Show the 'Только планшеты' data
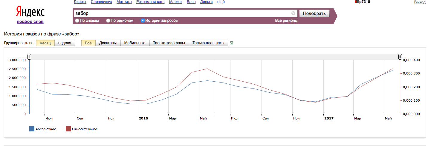This screenshot has height=146, width=428. (x=208, y=43)
